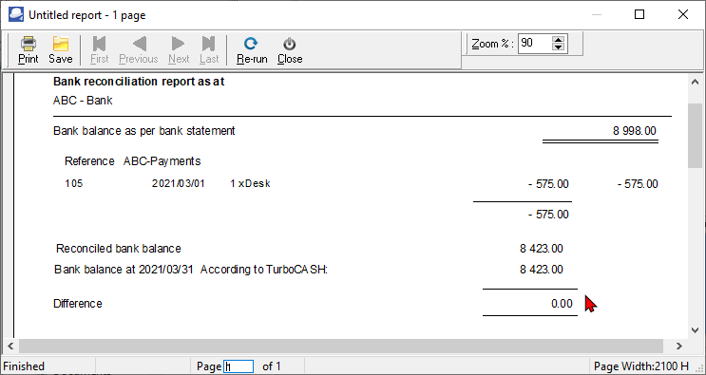This screenshot has width=706, height=375.
Task: Jump to Last page button
Action: (x=209, y=50)
